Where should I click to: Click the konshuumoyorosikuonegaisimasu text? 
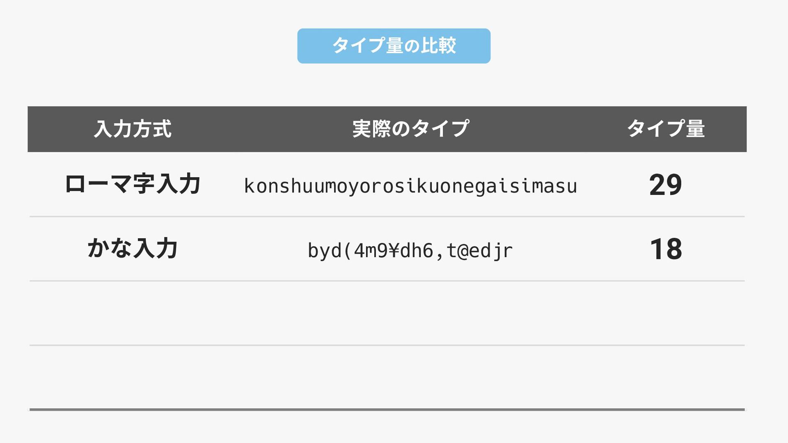[410, 186]
